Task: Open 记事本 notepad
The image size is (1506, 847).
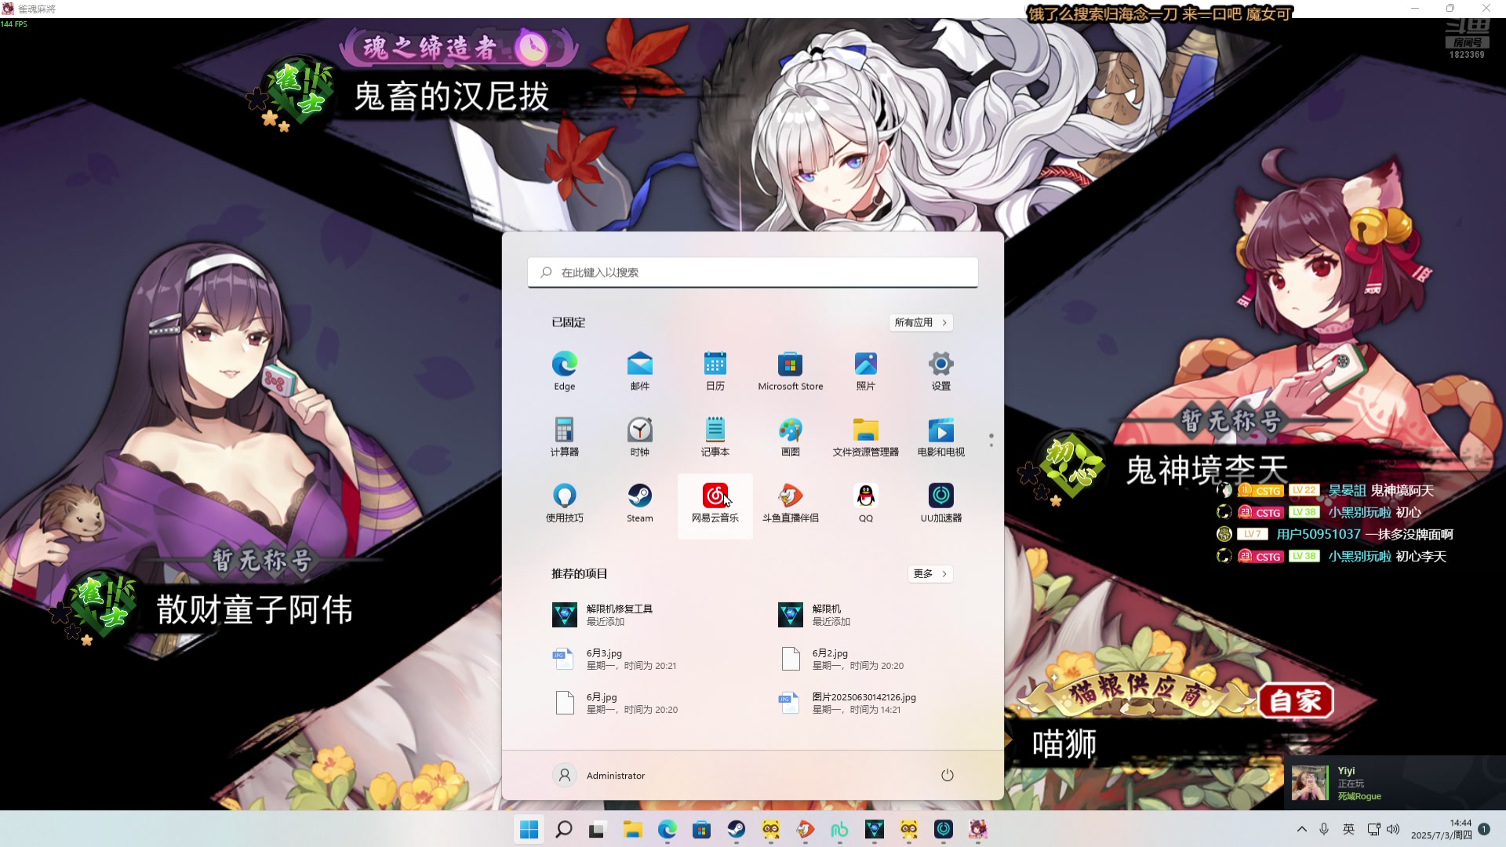Action: tap(715, 437)
